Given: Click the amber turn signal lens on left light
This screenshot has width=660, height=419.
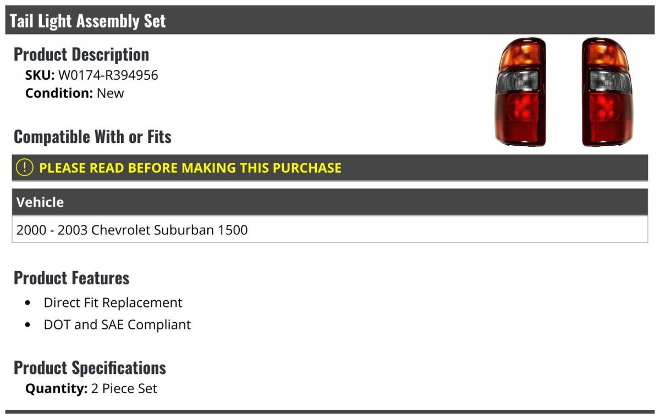Looking at the screenshot, I should [520, 54].
